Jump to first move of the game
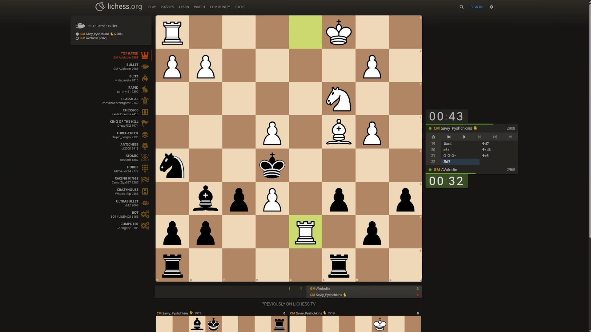The image size is (591, 332). pos(448,137)
